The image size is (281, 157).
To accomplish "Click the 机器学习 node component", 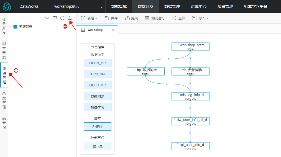I will click(x=98, y=107).
